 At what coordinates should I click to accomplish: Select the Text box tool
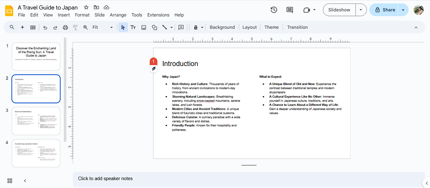[x=133, y=27]
